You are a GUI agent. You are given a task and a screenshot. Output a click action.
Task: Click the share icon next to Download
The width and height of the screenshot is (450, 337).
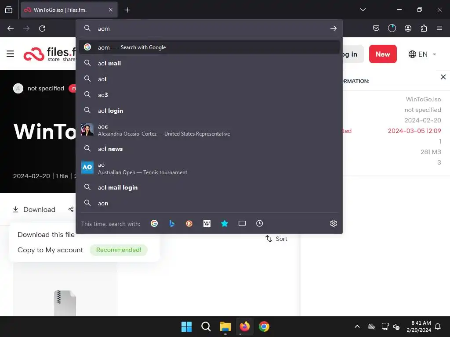coord(71,209)
